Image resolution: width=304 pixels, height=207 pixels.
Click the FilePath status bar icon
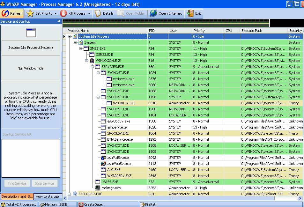coord(143,204)
